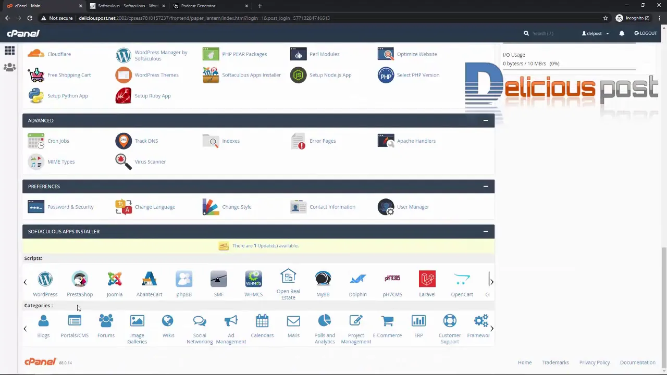Open the MIME Types icon
667x375 pixels.
[36, 161]
